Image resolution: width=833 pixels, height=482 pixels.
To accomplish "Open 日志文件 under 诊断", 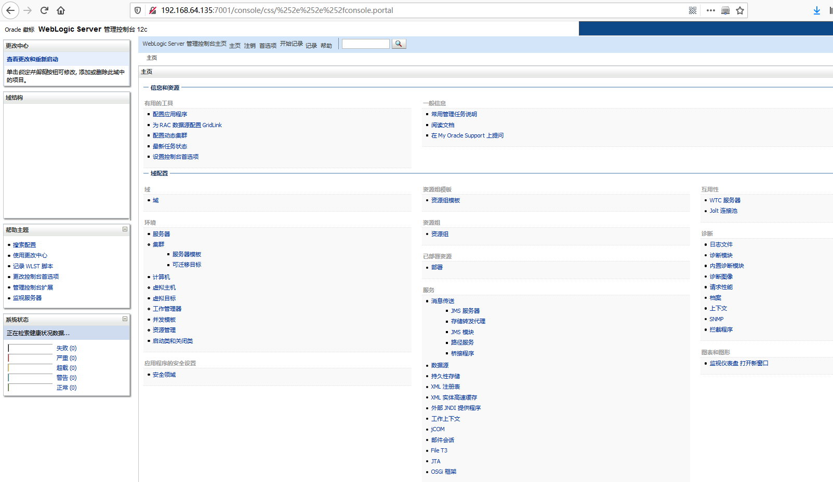I will click(x=721, y=244).
